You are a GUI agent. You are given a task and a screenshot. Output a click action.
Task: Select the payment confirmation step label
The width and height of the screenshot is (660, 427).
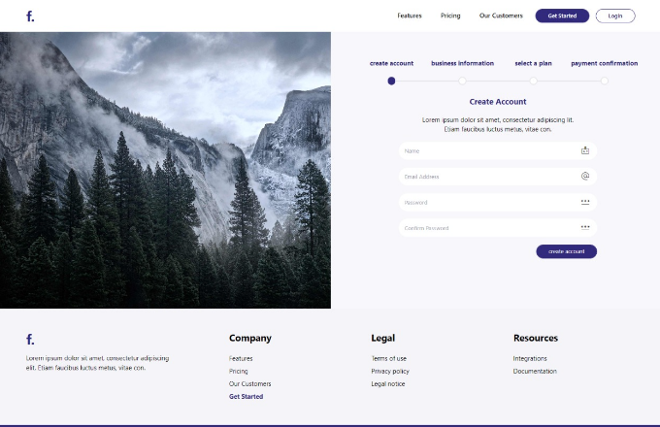click(604, 63)
